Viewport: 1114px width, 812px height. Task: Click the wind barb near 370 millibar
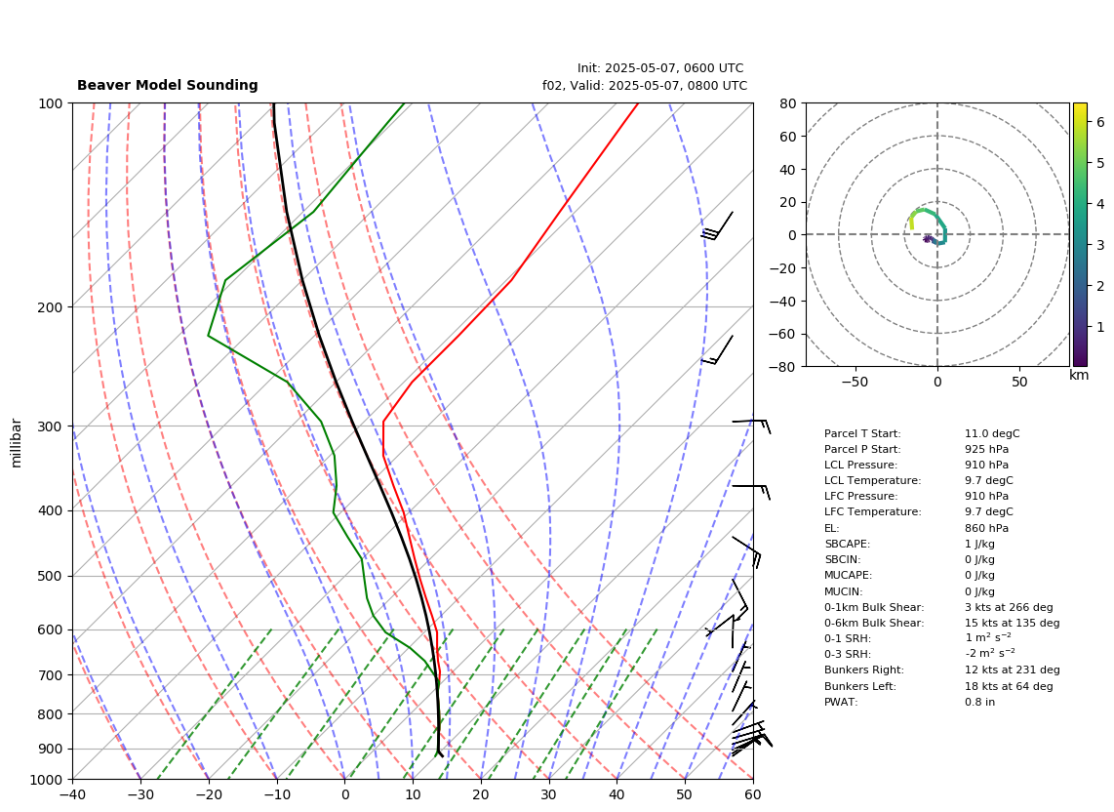(752, 492)
